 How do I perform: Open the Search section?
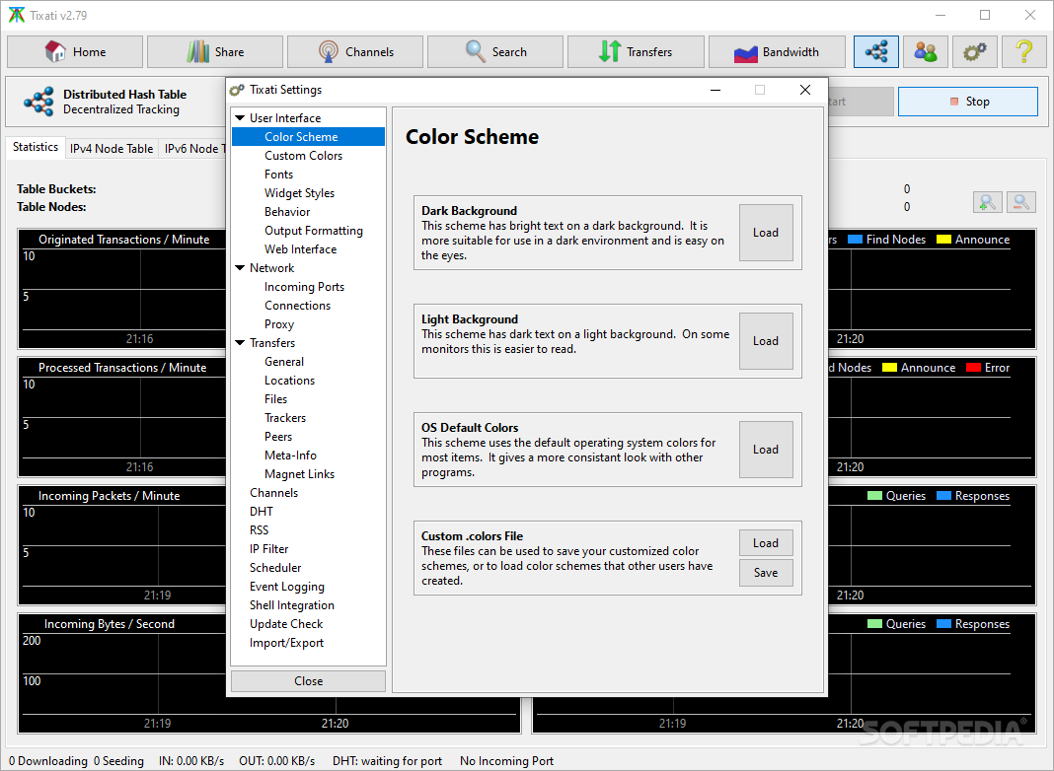[495, 51]
